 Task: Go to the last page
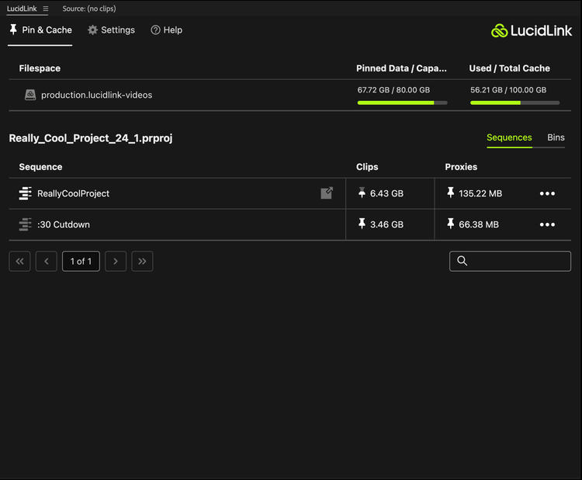point(142,261)
